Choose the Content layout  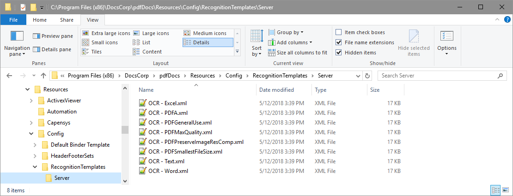147,52
